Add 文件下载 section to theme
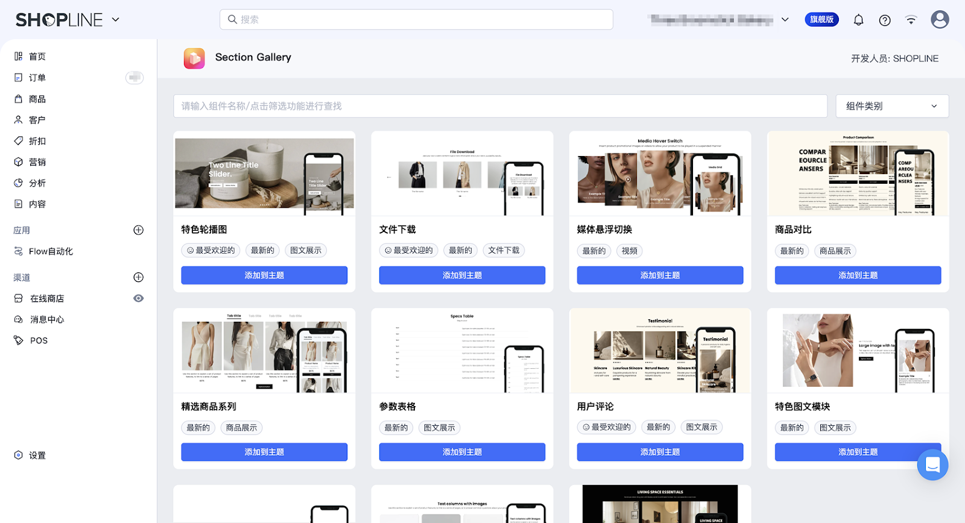 pos(462,275)
